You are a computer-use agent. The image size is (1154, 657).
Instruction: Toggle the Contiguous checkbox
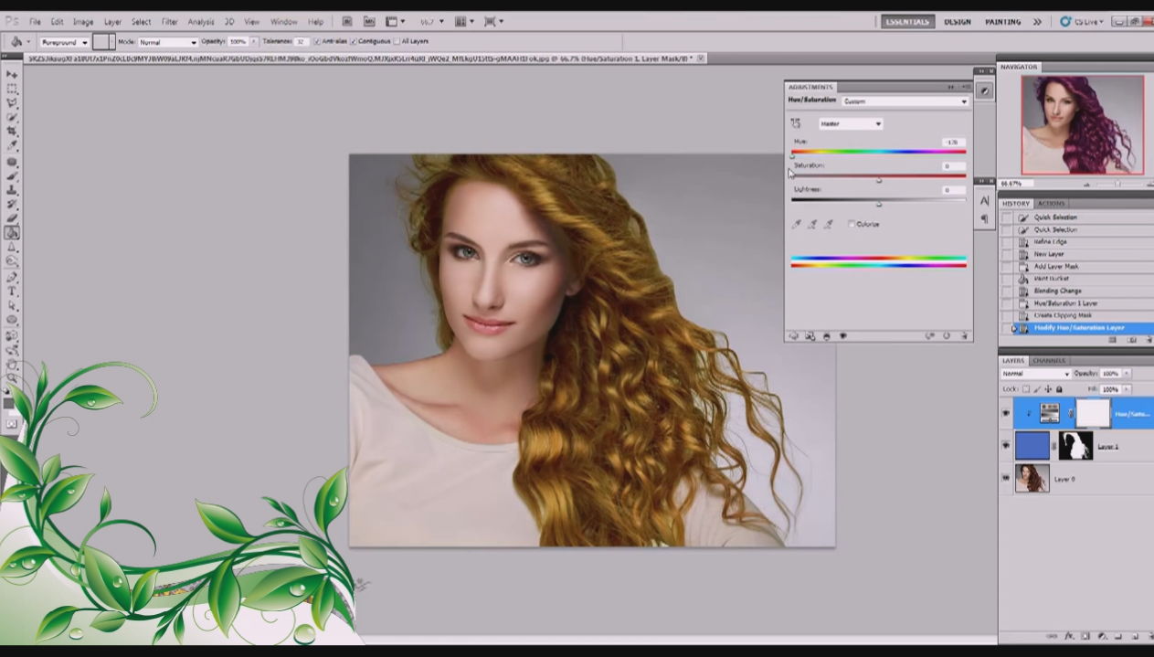click(x=355, y=42)
